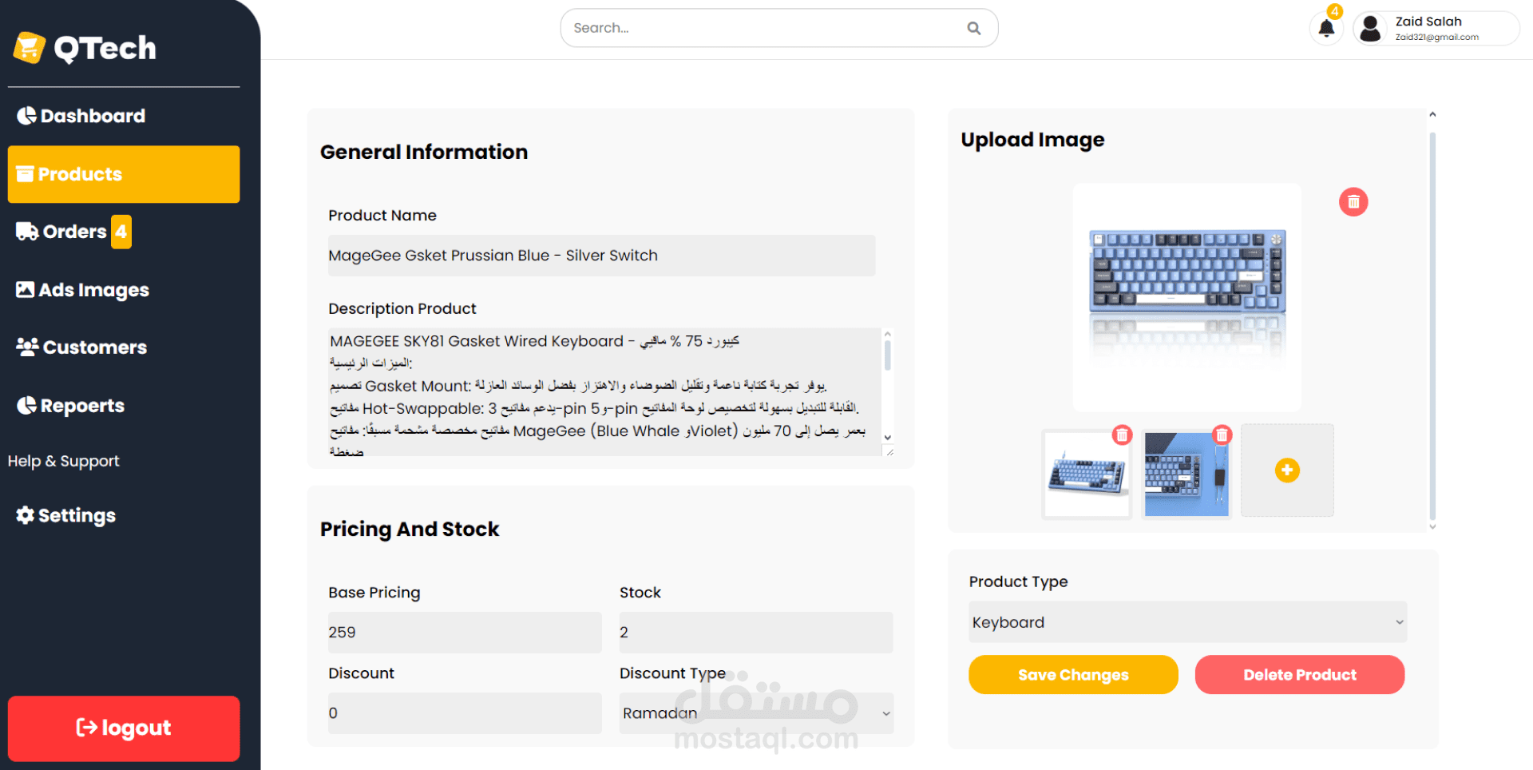The height and width of the screenshot is (770, 1533).
Task: Click the Save Changes button
Action: (1073, 675)
